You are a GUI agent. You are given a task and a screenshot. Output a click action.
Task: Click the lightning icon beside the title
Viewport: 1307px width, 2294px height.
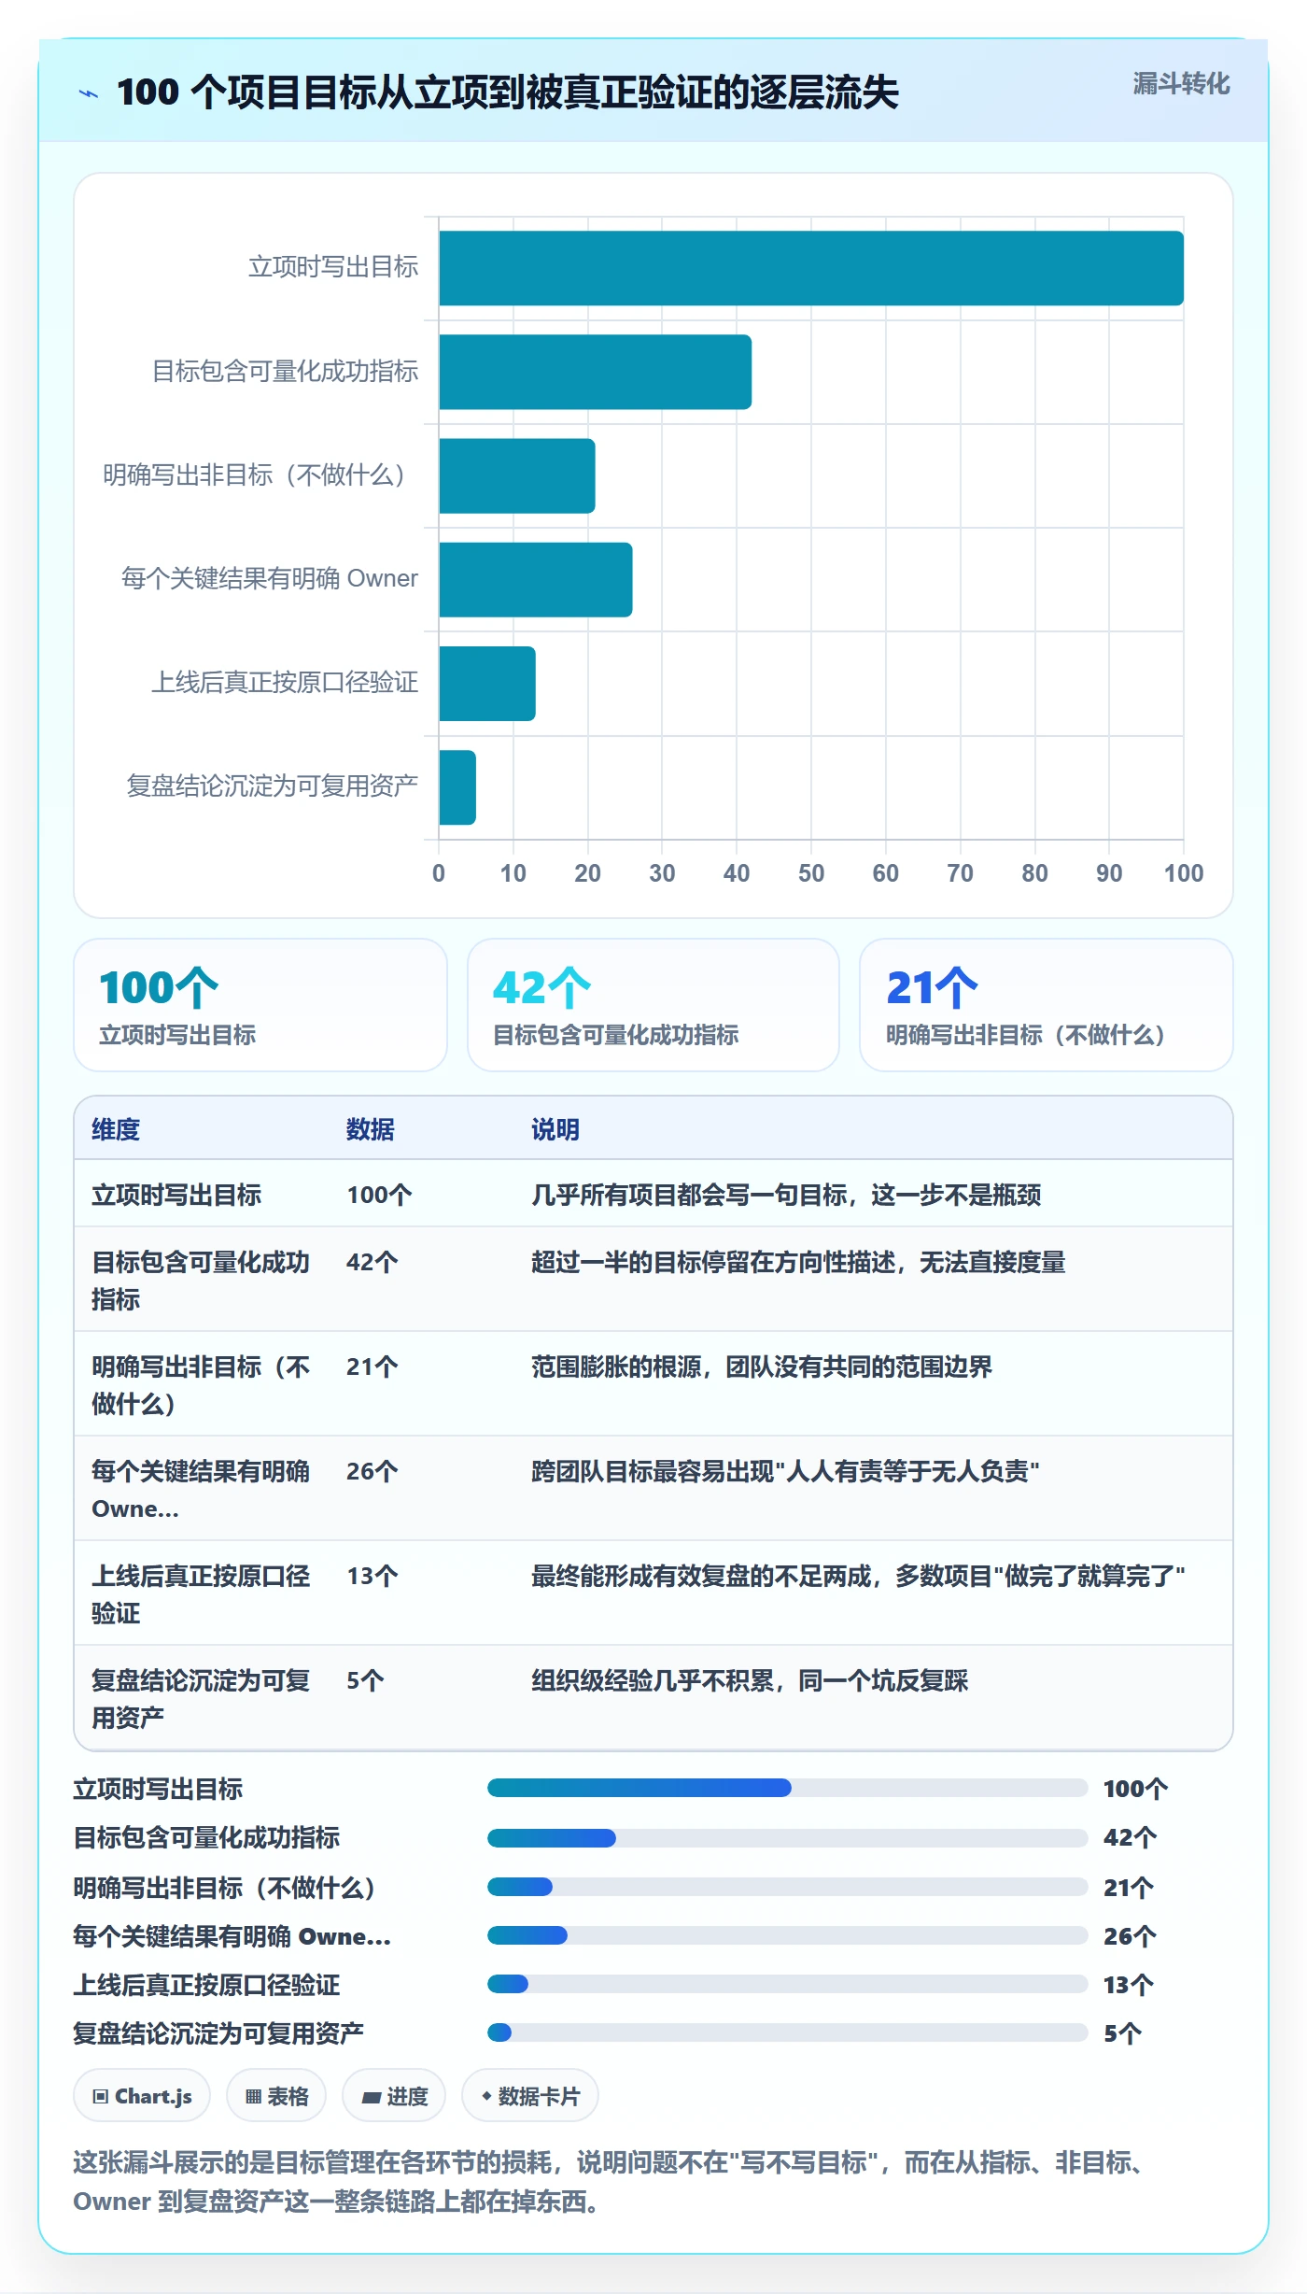(89, 93)
